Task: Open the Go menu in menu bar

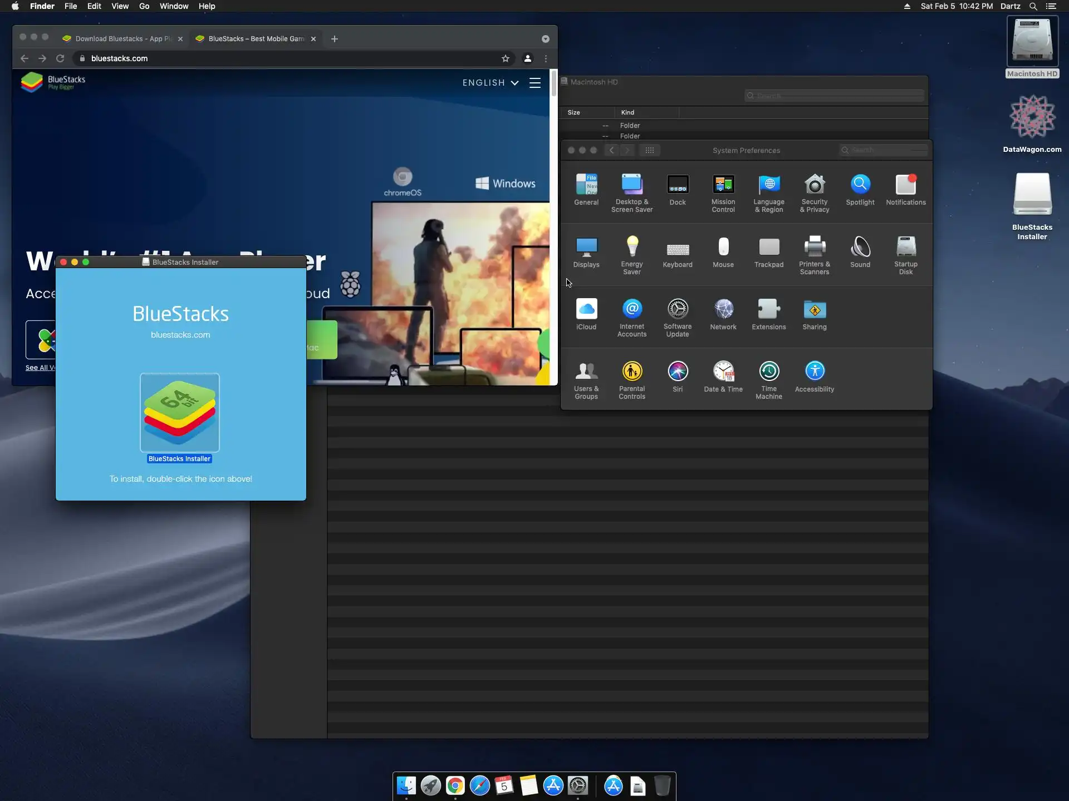Action: 144,6
